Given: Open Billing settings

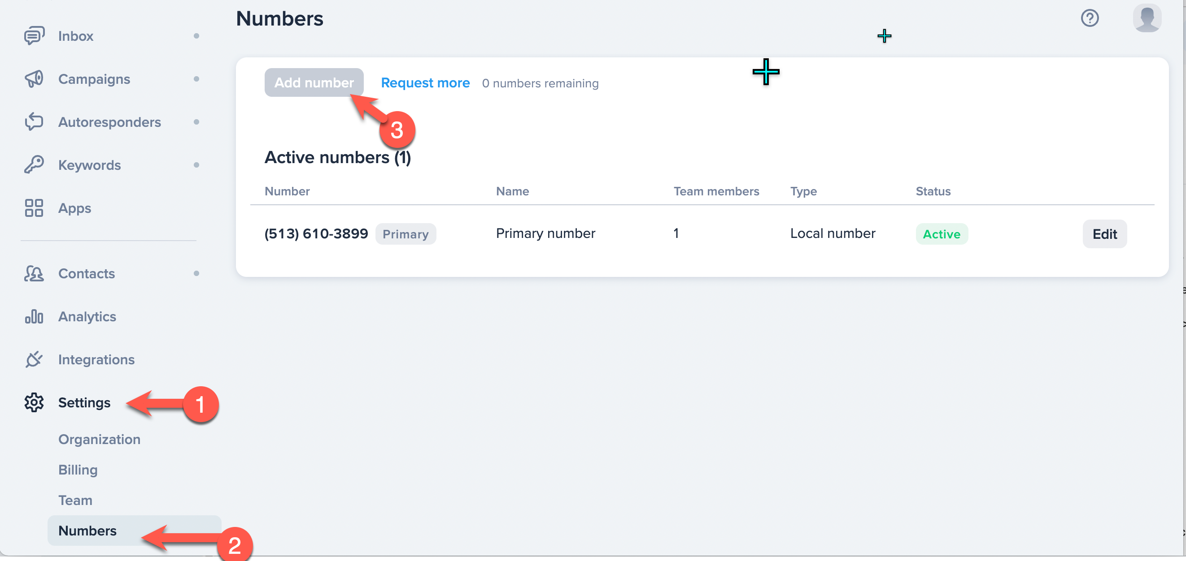Looking at the screenshot, I should pyautogui.click(x=78, y=470).
